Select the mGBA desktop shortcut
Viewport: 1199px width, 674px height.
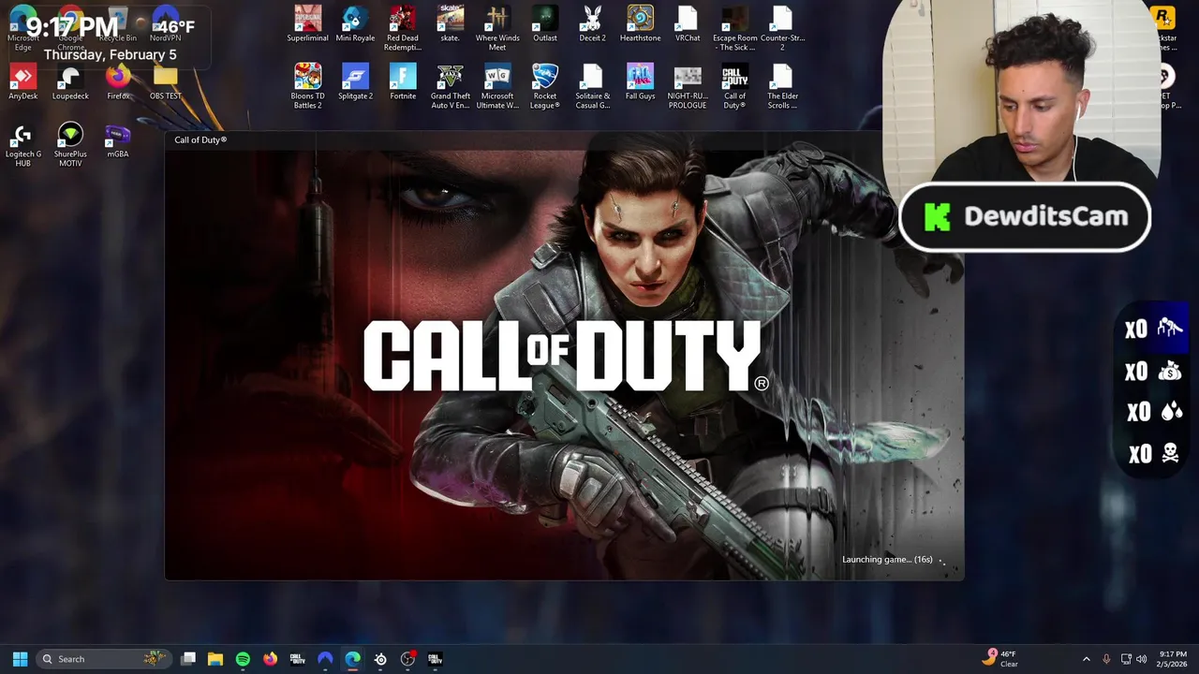[118, 140]
